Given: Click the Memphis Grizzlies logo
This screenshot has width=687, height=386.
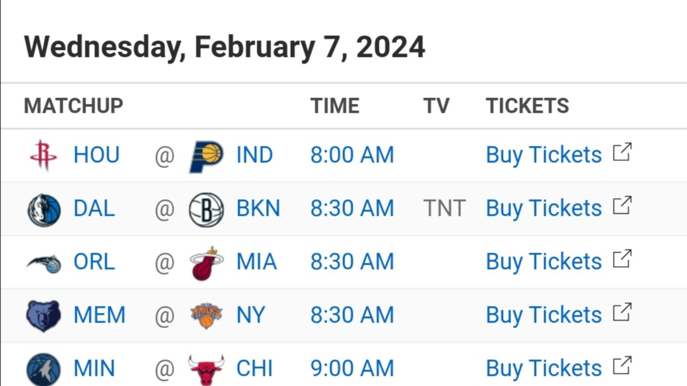Looking at the screenshot, I should pyautogui.click(x=44, y=316).
